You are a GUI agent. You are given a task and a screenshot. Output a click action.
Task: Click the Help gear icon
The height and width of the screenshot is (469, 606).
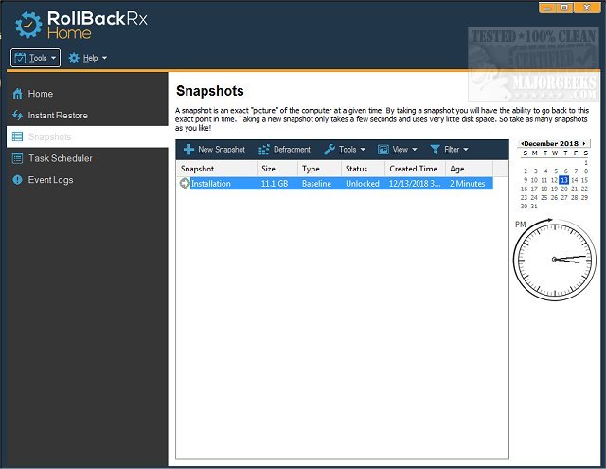74,58
